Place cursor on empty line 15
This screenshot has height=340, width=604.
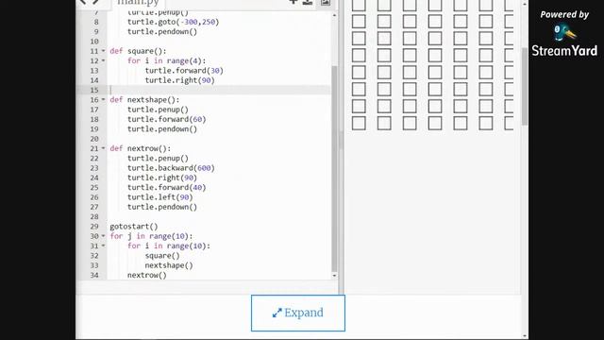219,91
